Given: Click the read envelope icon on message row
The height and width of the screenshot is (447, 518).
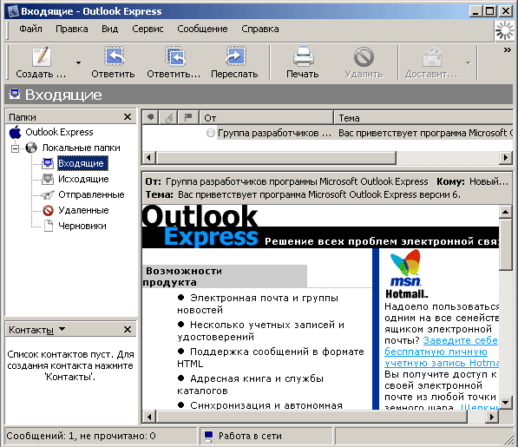Looking at the screenshot, I should point(211,133).
